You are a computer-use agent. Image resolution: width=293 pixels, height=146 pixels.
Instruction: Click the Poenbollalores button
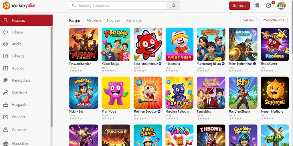point(273,20)
